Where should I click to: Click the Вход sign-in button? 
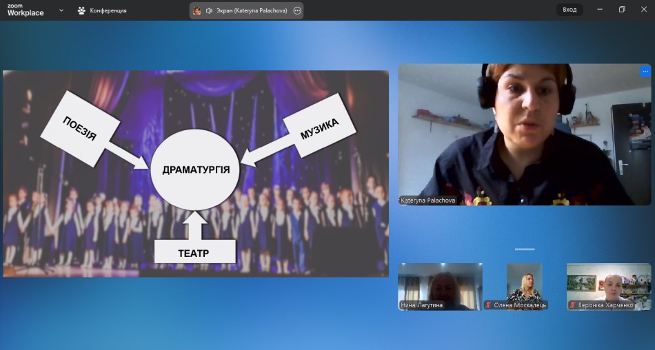click(x=570, y=10)
